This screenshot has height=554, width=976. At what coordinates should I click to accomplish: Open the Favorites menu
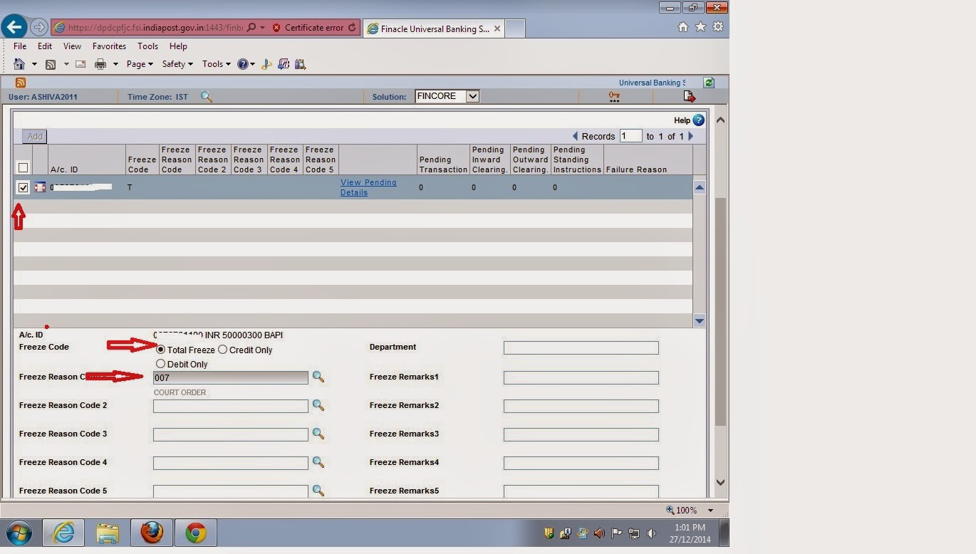(108, 46)
